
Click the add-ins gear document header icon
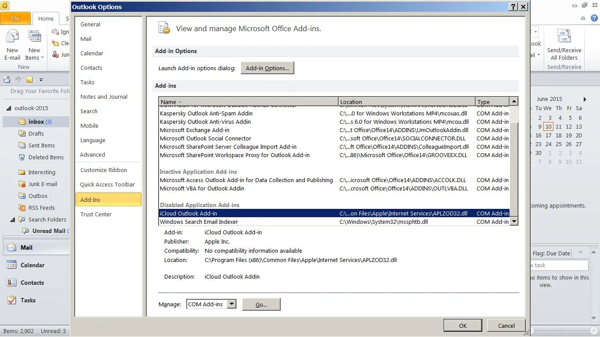[164, 28]
